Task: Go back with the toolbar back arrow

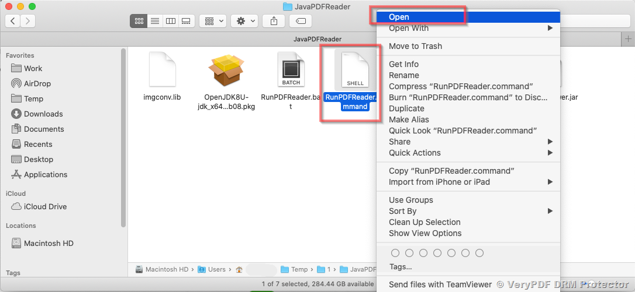Action: click(x=13, y=21)
